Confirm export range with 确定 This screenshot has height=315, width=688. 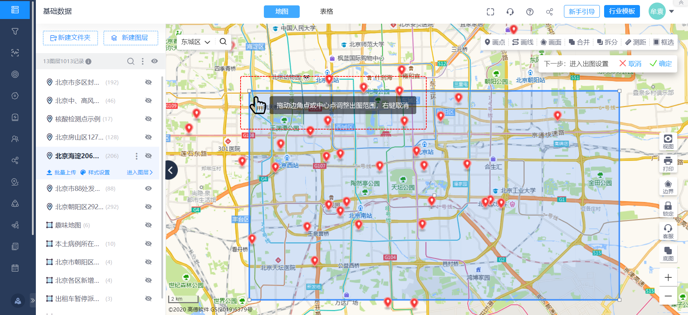[x=661, y=64]
